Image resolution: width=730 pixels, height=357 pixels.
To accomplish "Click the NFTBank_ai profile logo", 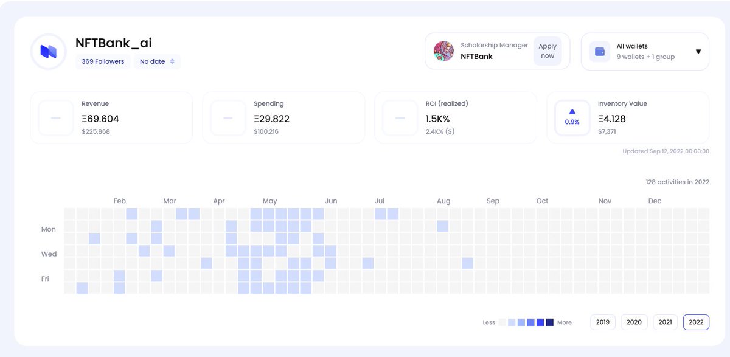I will pos(48,52).
